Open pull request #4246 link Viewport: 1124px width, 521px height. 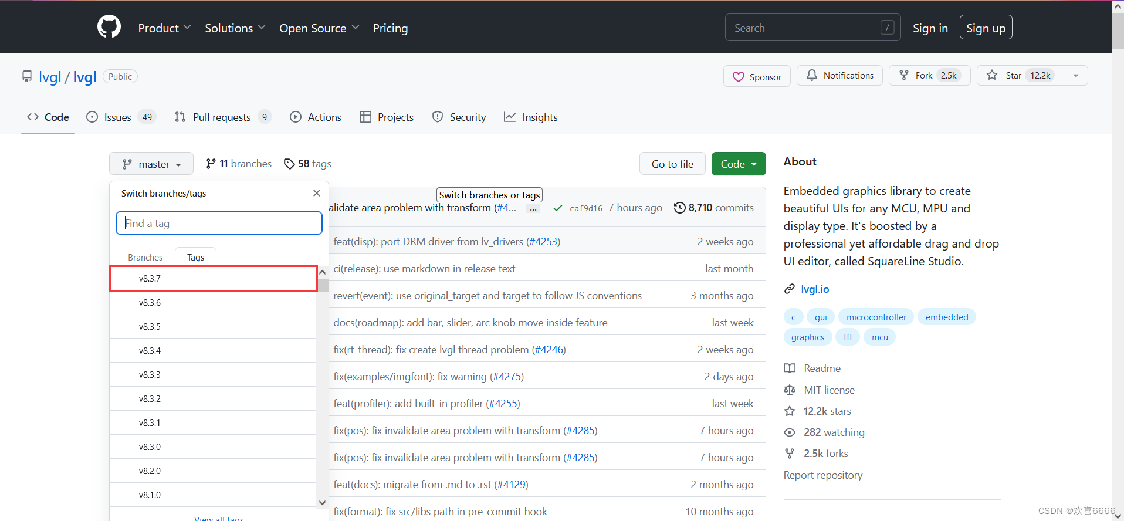550,350
